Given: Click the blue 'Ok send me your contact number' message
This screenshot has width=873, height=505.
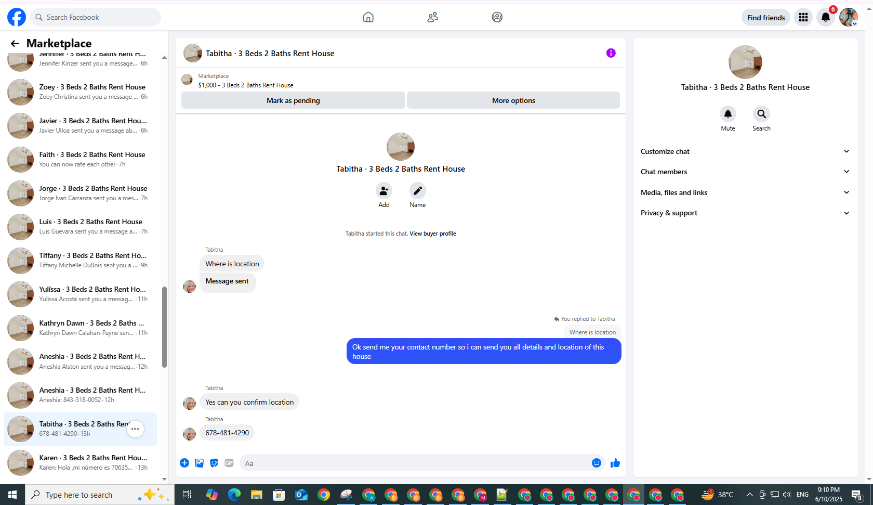Looking at the screenshot, I should pos(484,352).
